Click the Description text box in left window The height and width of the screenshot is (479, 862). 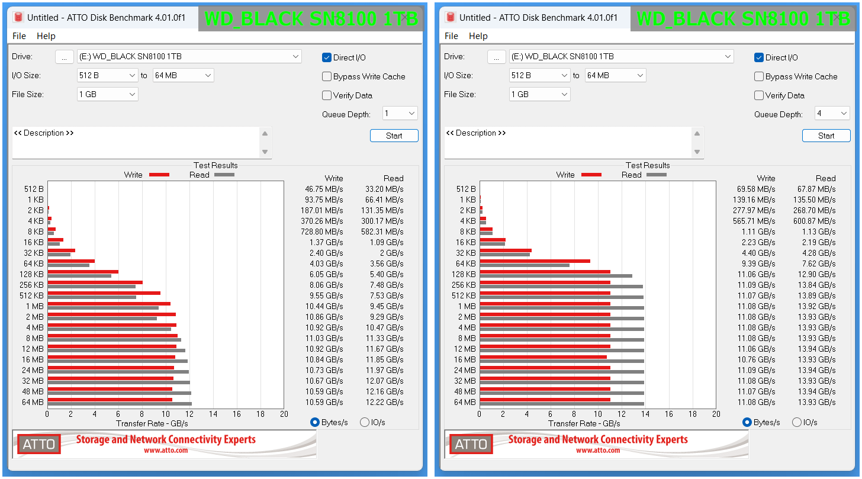pos(136,143)
